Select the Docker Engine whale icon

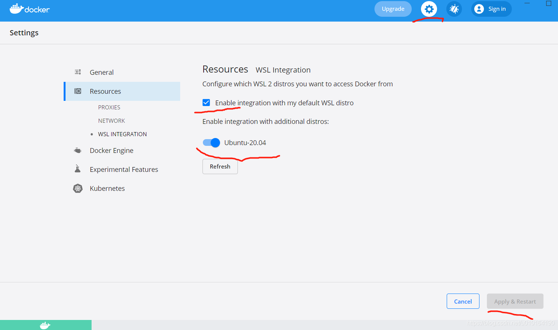coord(77,150)
